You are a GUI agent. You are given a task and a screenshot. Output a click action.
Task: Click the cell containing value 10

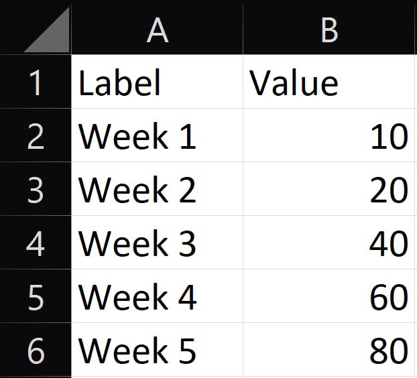(329, 136)
